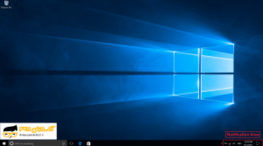Click the Cortana 'Ask me anything' search box
Image resolution: width=263 pixels, height=146 pixels.
(x=38, y=143)
